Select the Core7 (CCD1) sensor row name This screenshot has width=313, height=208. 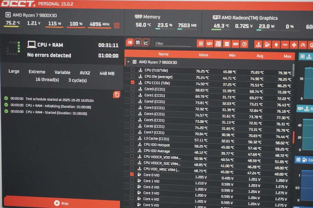(154, 132)
